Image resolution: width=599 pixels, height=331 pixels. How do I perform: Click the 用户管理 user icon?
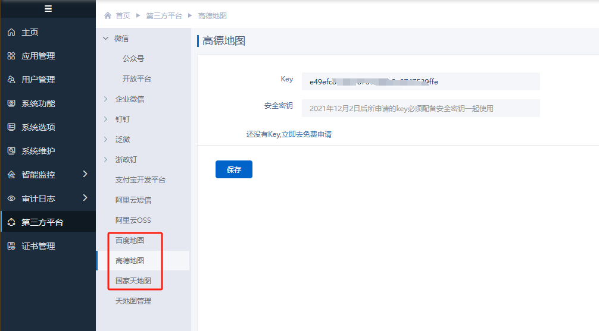coord(11,80)
